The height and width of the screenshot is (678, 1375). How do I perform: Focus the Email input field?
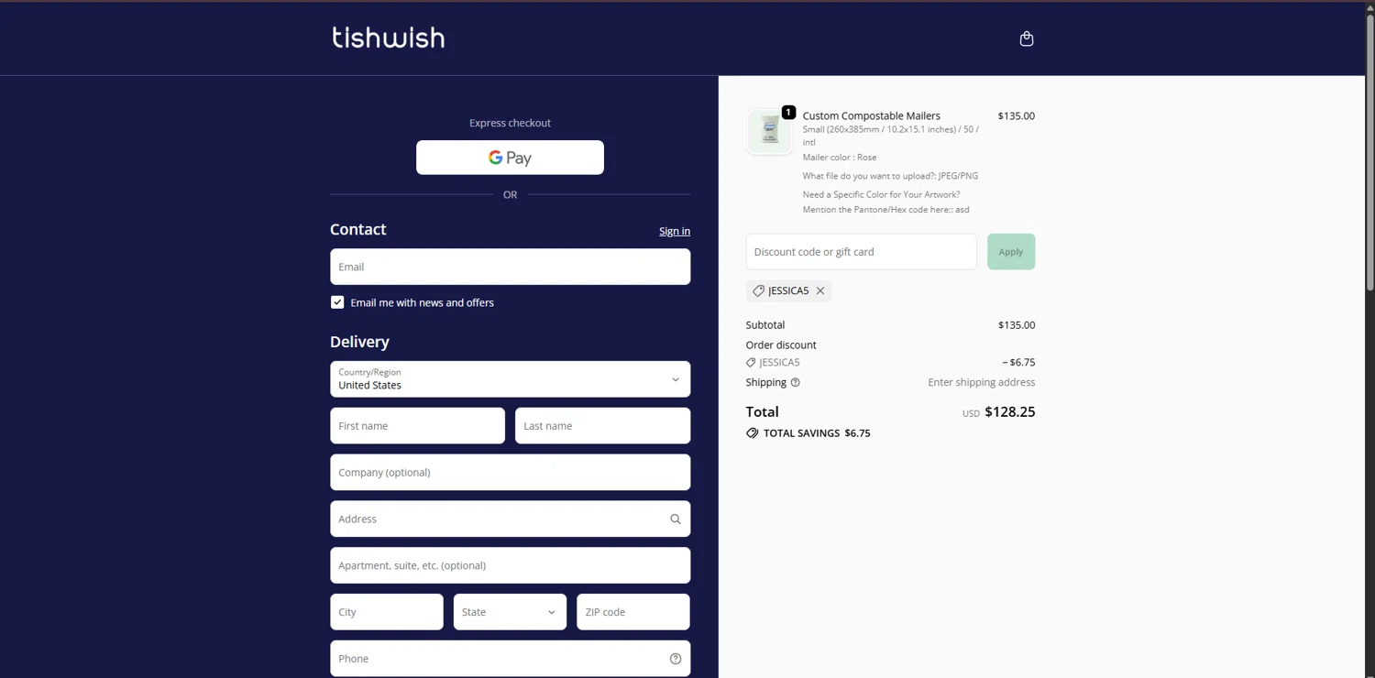[x=510, y=267]
